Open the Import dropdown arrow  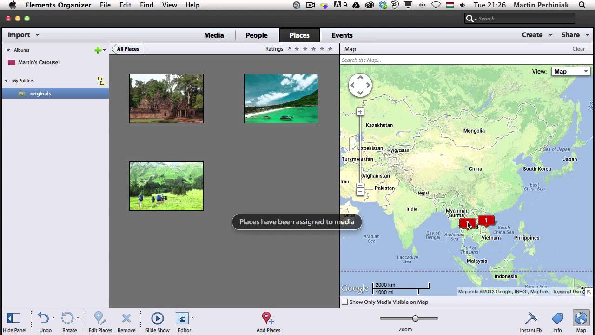38,35
